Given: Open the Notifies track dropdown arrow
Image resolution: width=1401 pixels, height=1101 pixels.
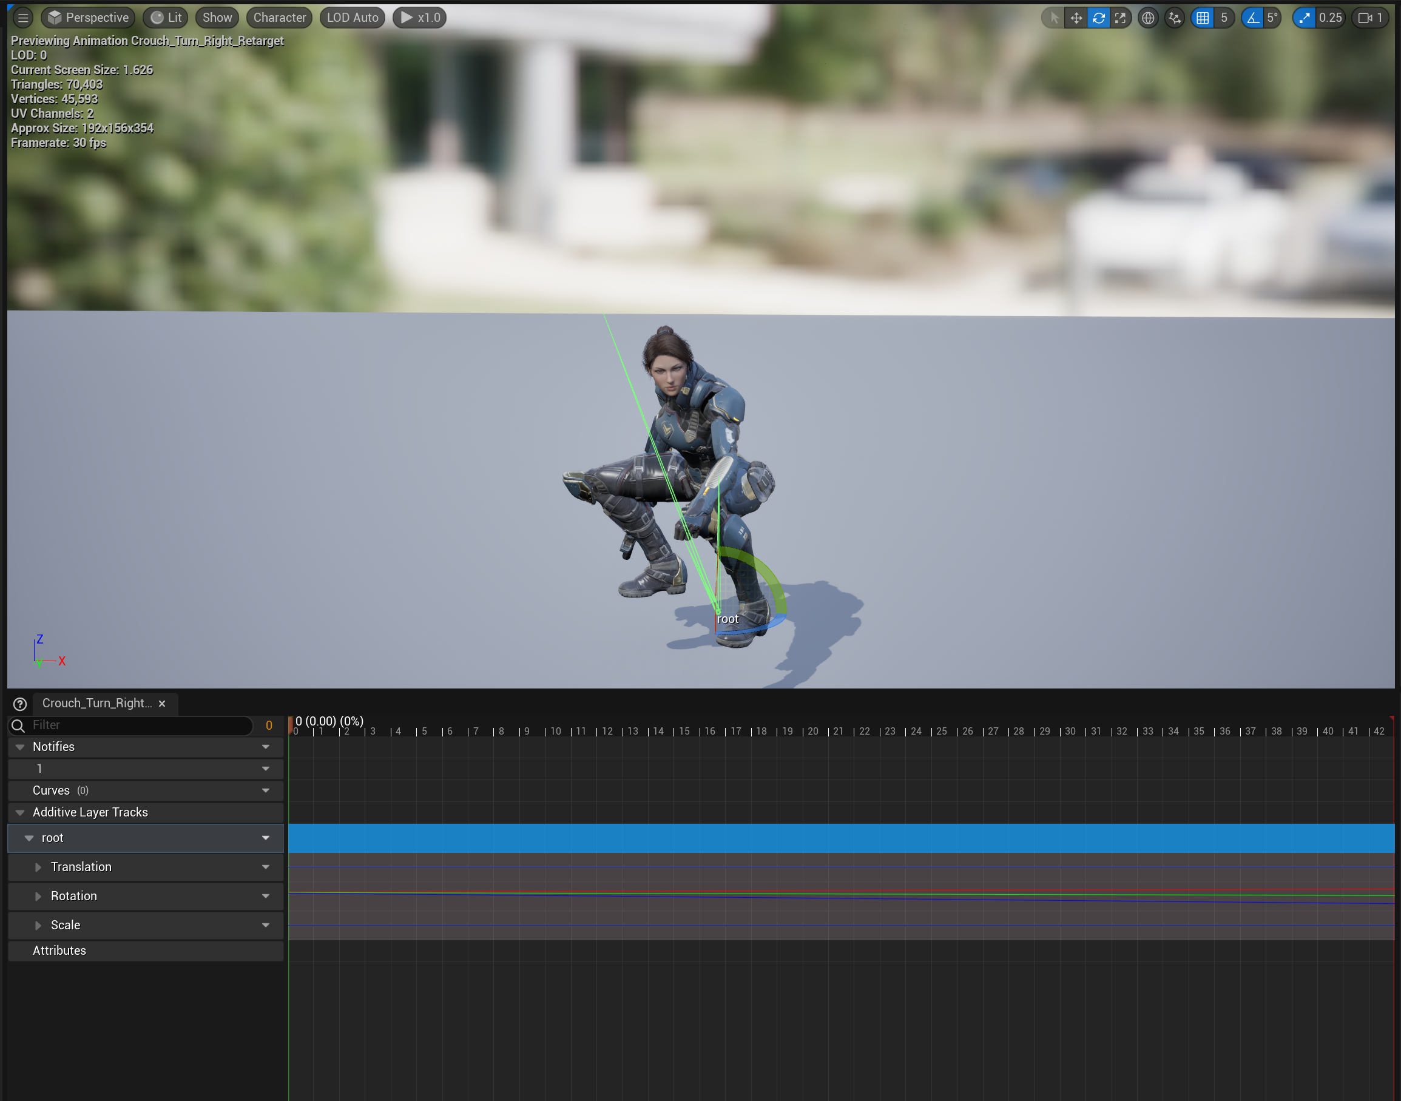Looking at the screenshot, I should pyautogui.click(x=266, y=747).
